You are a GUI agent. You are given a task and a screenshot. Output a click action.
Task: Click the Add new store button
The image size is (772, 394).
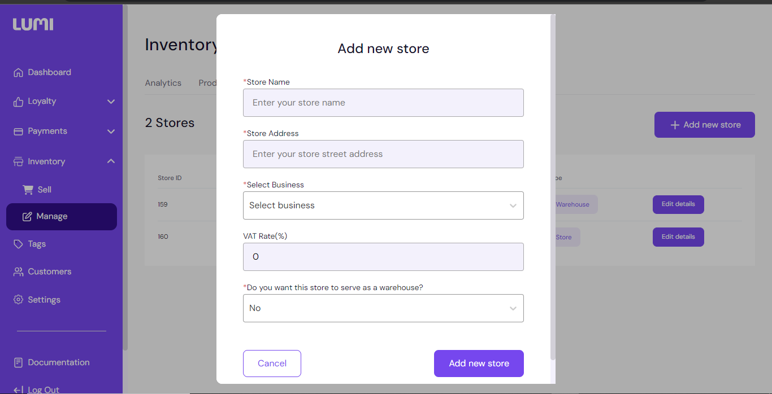[x=479, y=363]
